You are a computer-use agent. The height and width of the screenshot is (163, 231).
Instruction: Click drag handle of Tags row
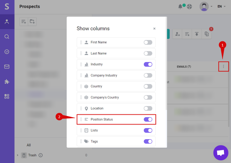81,141
